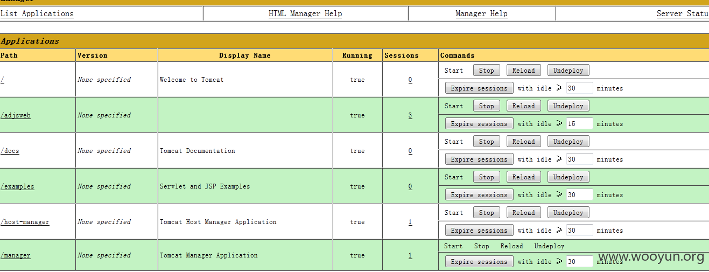Edit idle minutes field for /examples

click(579, 195)
